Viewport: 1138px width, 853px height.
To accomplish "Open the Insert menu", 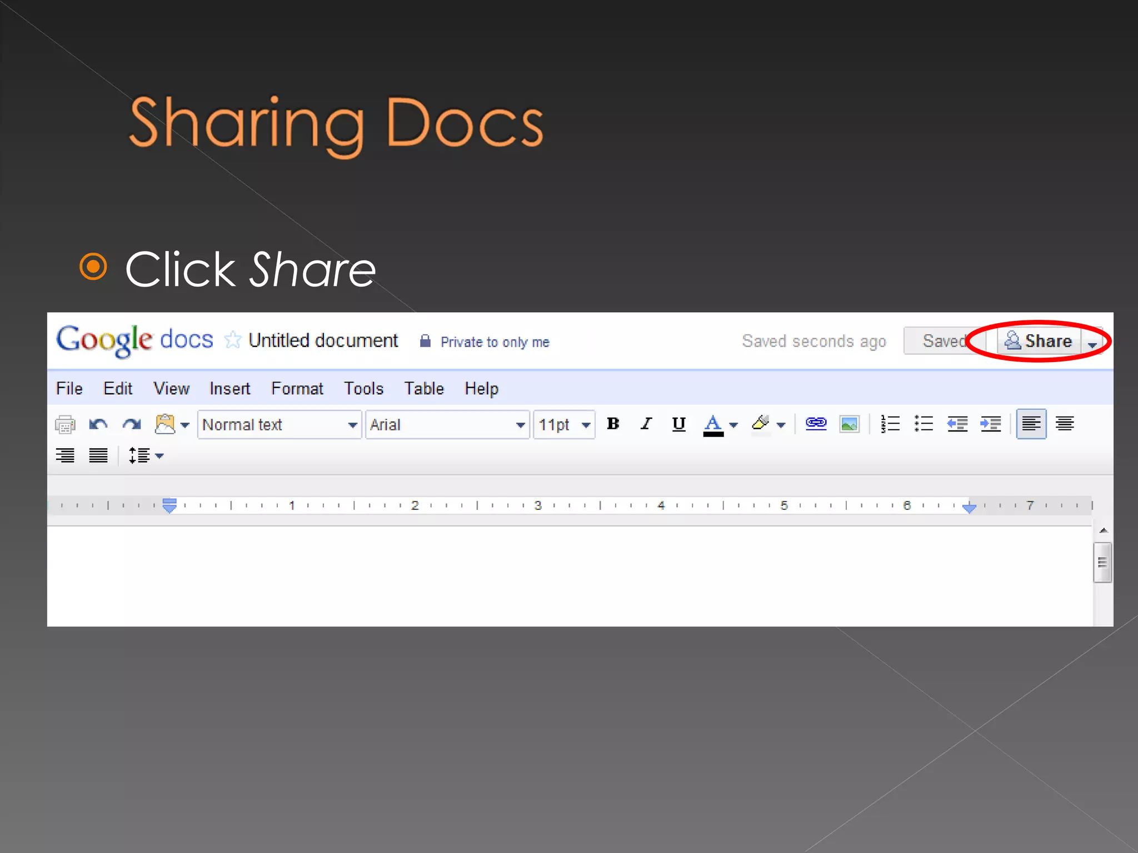I will [229, 388].
